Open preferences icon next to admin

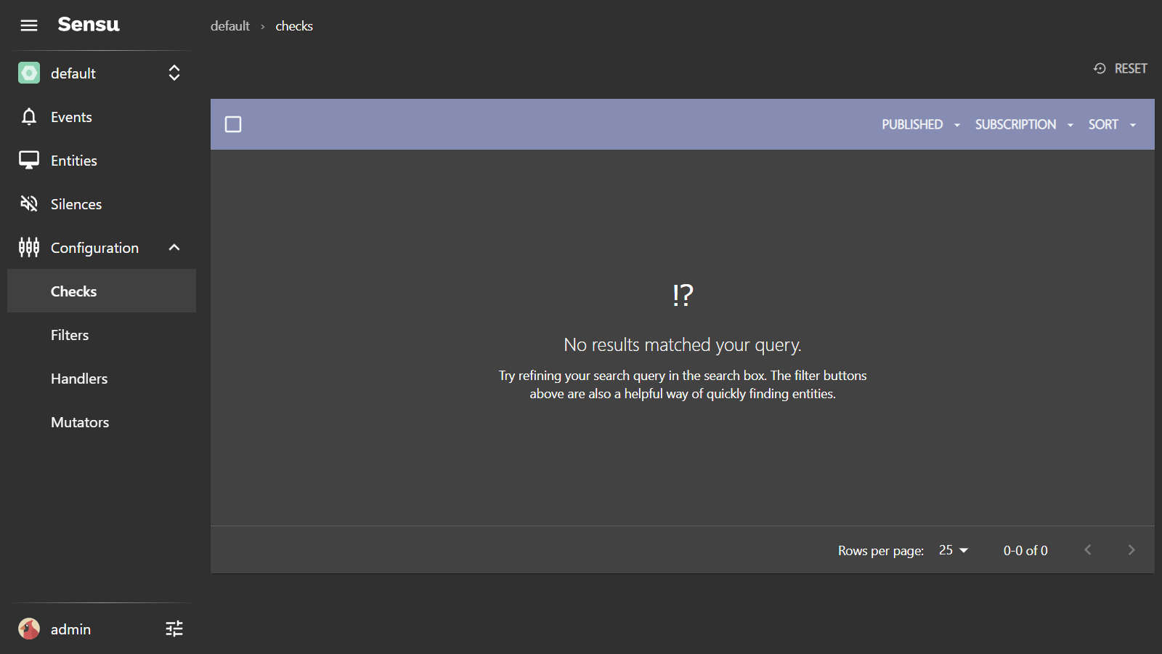[x=174, y=629]
